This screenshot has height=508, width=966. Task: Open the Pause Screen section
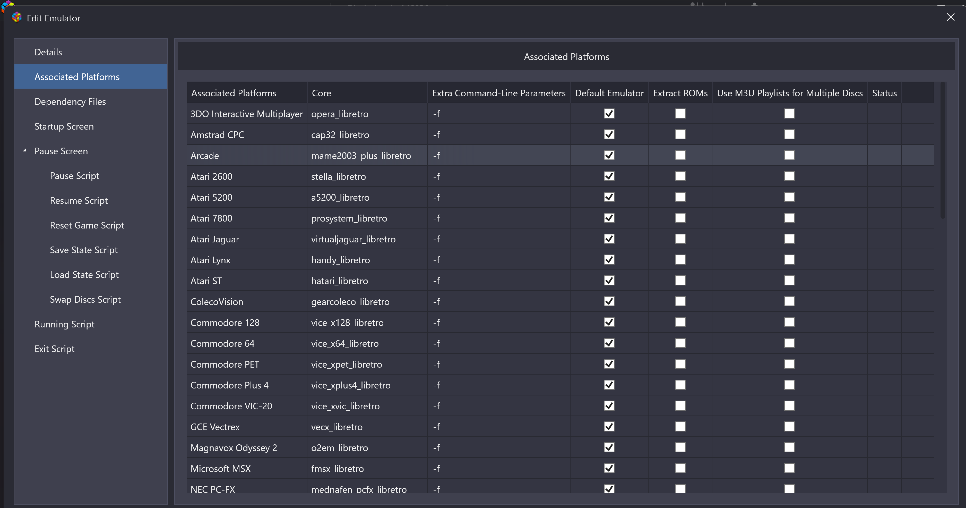point(91,151)
